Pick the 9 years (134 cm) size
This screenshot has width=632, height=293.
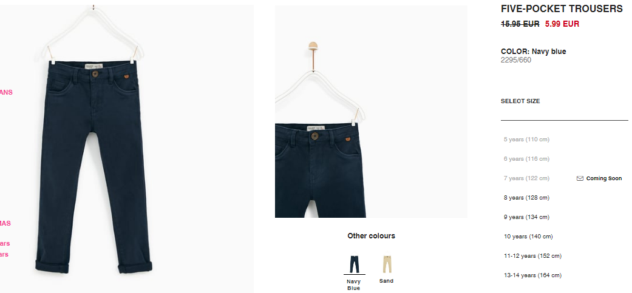click(x=526, y=217)
